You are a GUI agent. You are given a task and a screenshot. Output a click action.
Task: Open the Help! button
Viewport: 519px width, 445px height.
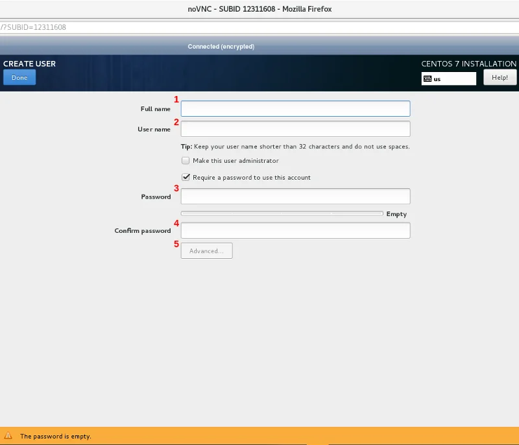(500, 77)
